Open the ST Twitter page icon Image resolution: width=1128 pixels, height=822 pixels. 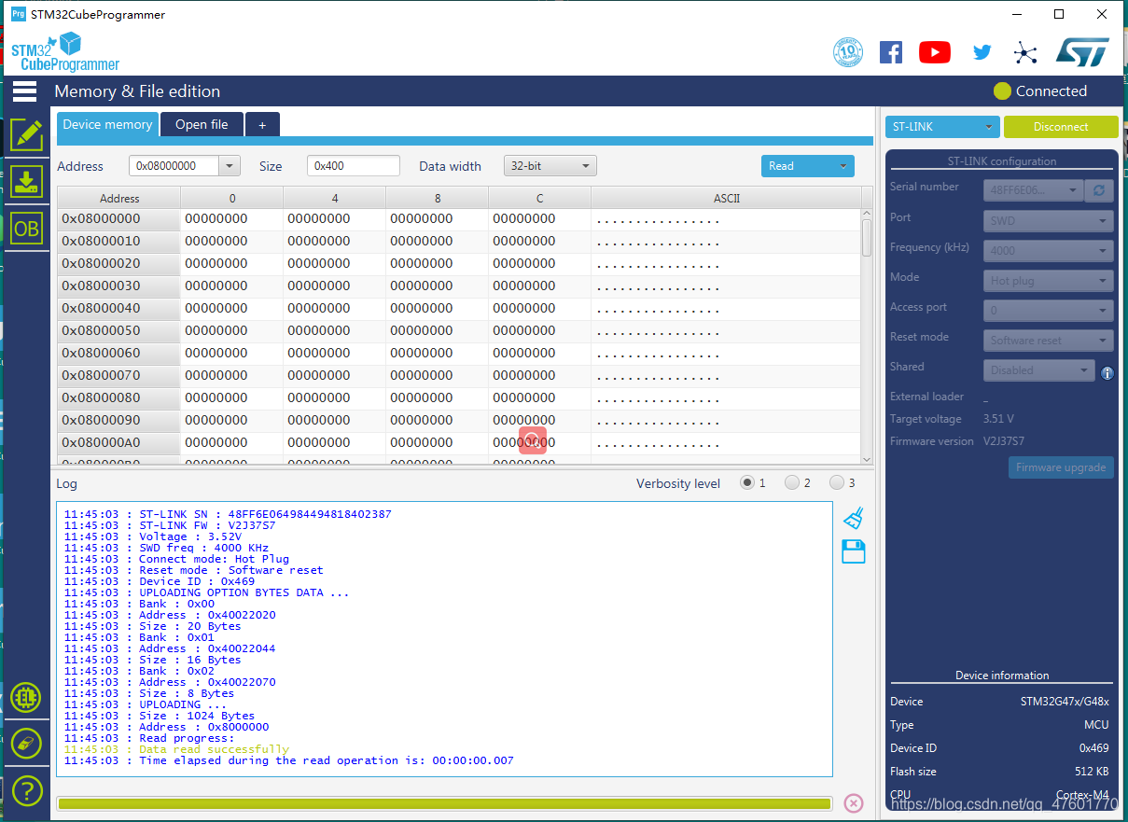(x=982, y=52)
